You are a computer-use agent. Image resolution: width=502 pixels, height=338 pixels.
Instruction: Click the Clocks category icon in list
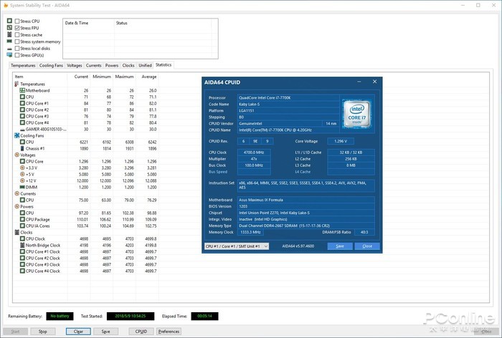[16, 232]
